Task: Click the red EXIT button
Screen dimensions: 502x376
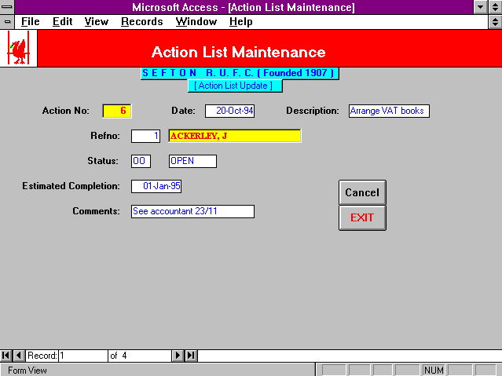Action: (362, 217)
